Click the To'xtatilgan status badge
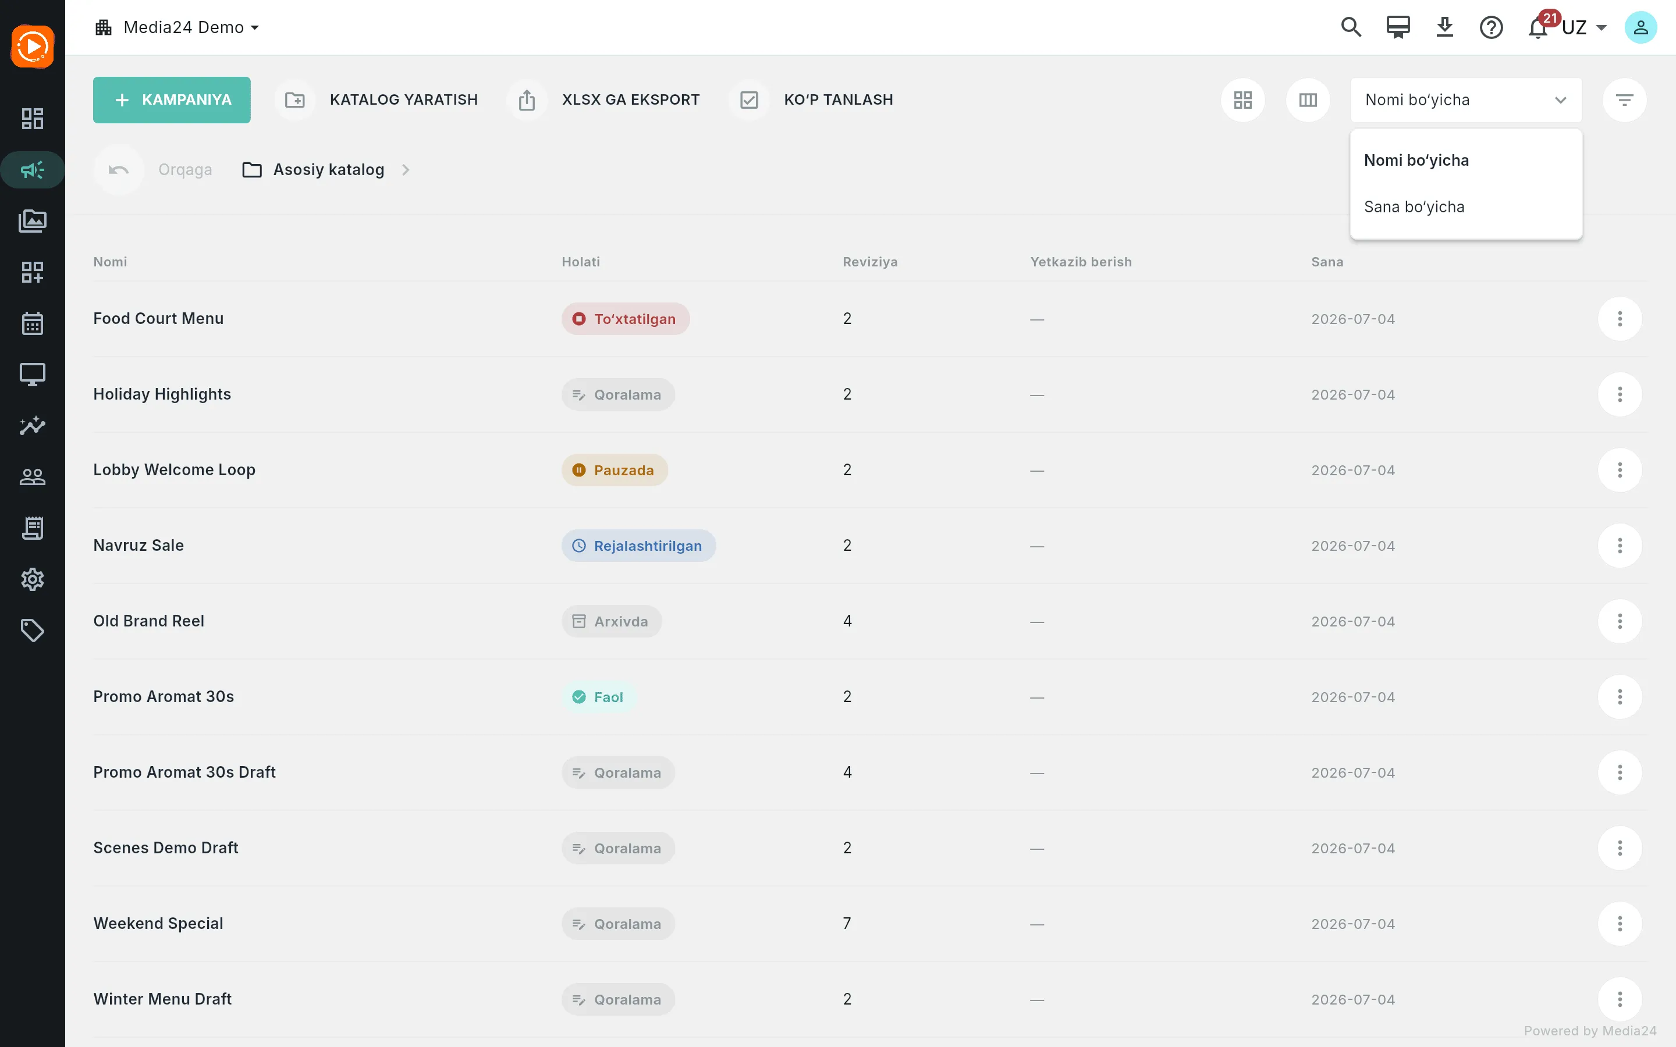 (626, 319)
